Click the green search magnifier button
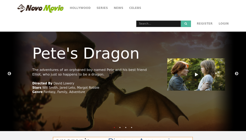This screenshot has width=246, height=140. coord(186,24)
